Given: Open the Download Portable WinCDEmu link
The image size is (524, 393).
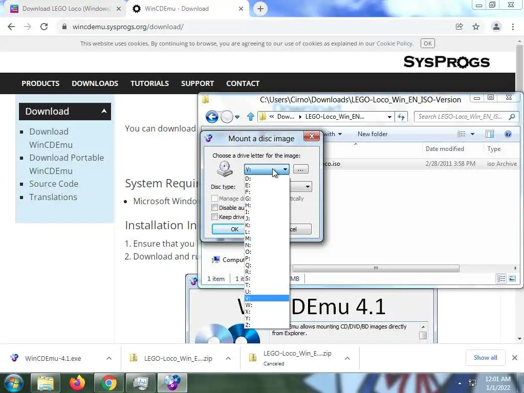Looking at the screenshot, I should (67, 164).
